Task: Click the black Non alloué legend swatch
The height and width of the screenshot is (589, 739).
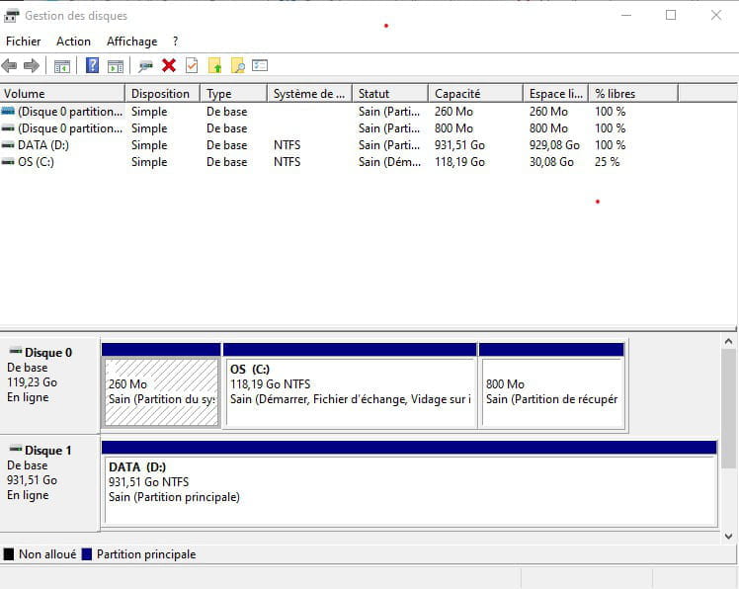Action: (x=9, y=554)
